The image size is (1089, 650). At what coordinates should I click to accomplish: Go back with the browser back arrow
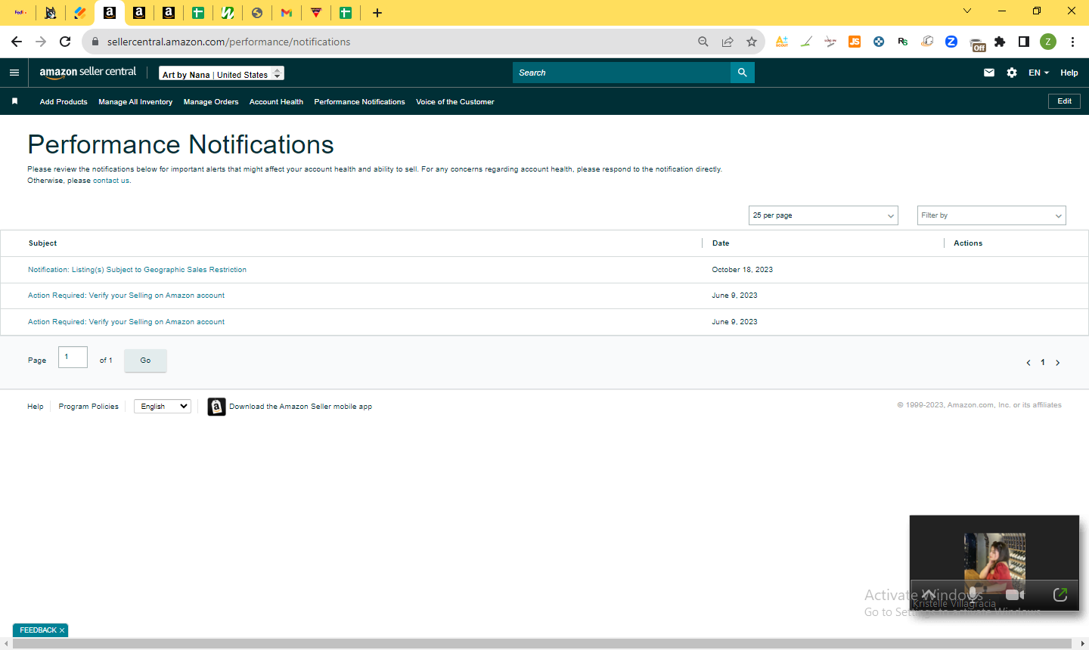(17, 42)
